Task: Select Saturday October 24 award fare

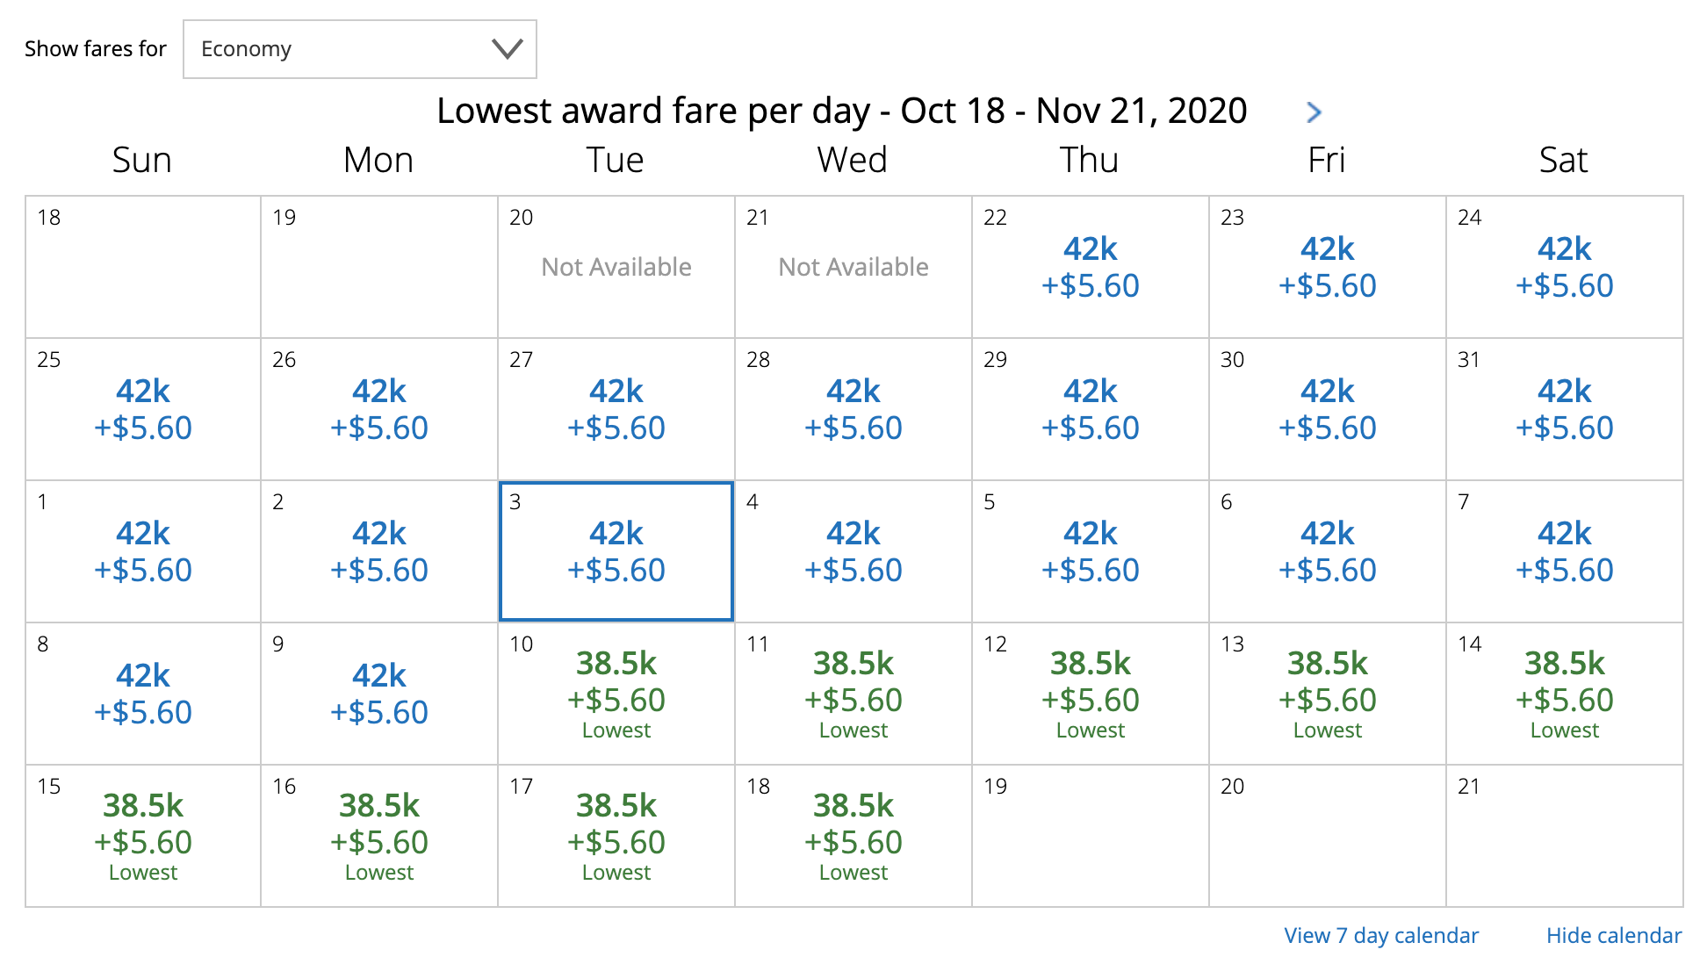Action: point(1564,267)
